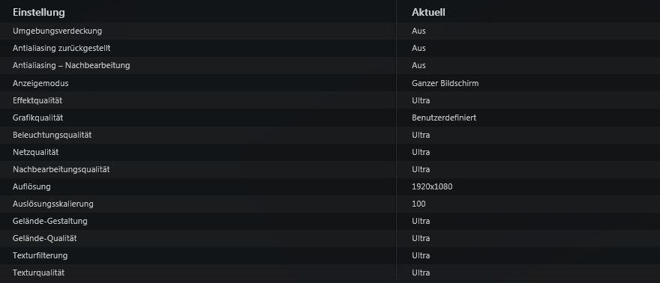Click the 1920x1080 resolution value
The image size is (660, 283).
[x=432, y=186]
